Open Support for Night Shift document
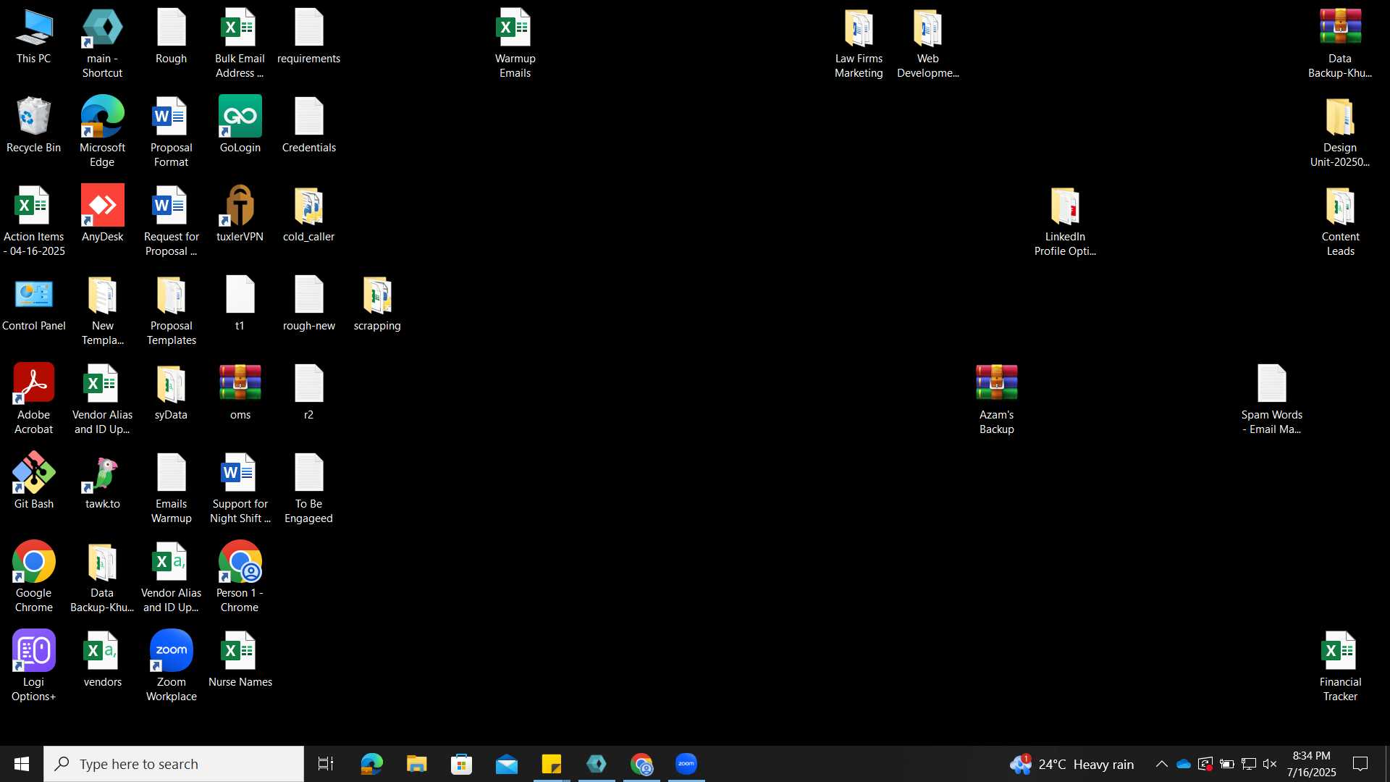 [x=240, y=489]
